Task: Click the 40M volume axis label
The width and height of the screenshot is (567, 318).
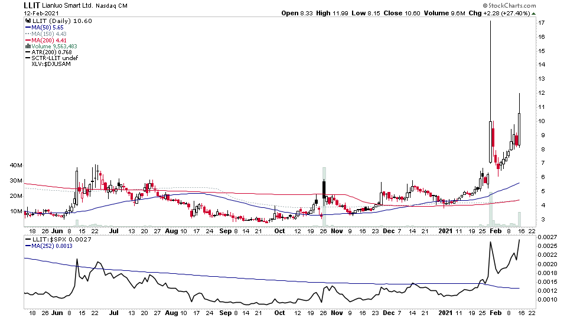Action: (17, 165)
